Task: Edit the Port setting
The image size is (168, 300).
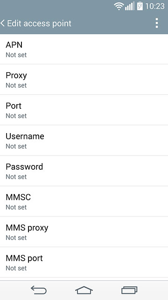Action: 84,110
